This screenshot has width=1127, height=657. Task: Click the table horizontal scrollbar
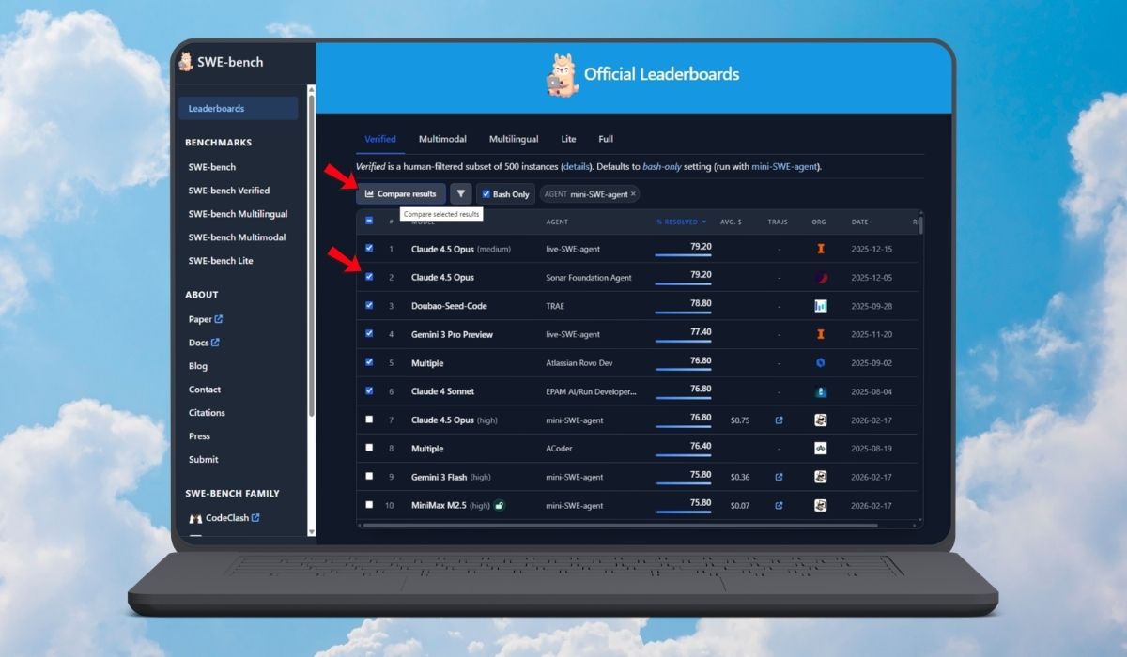[620, 526]
